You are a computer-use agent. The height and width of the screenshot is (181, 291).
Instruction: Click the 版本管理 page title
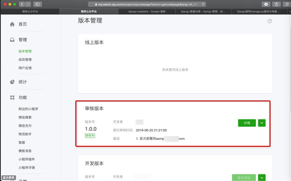(90, 20)
